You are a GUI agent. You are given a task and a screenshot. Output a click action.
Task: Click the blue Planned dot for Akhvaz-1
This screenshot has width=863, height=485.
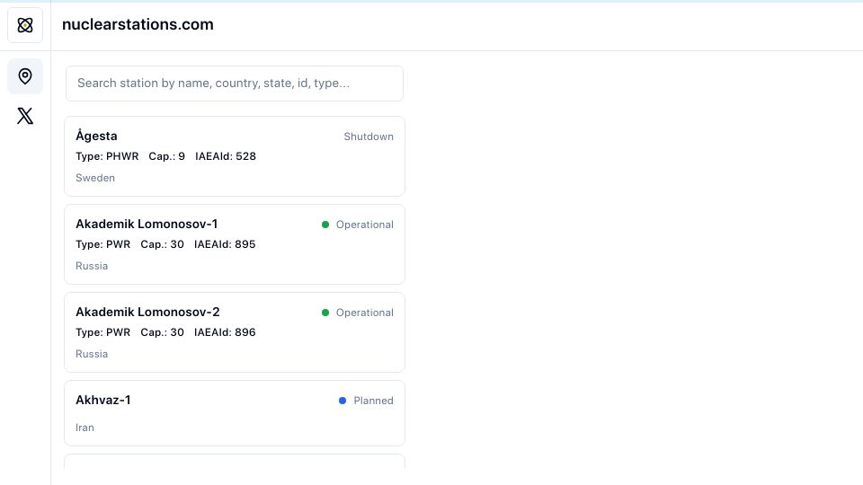(x=343, y=401)
